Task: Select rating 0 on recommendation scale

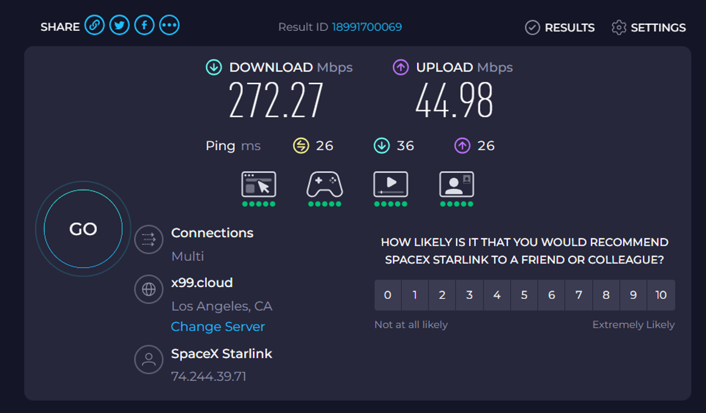Action: [x=388, y=295]
